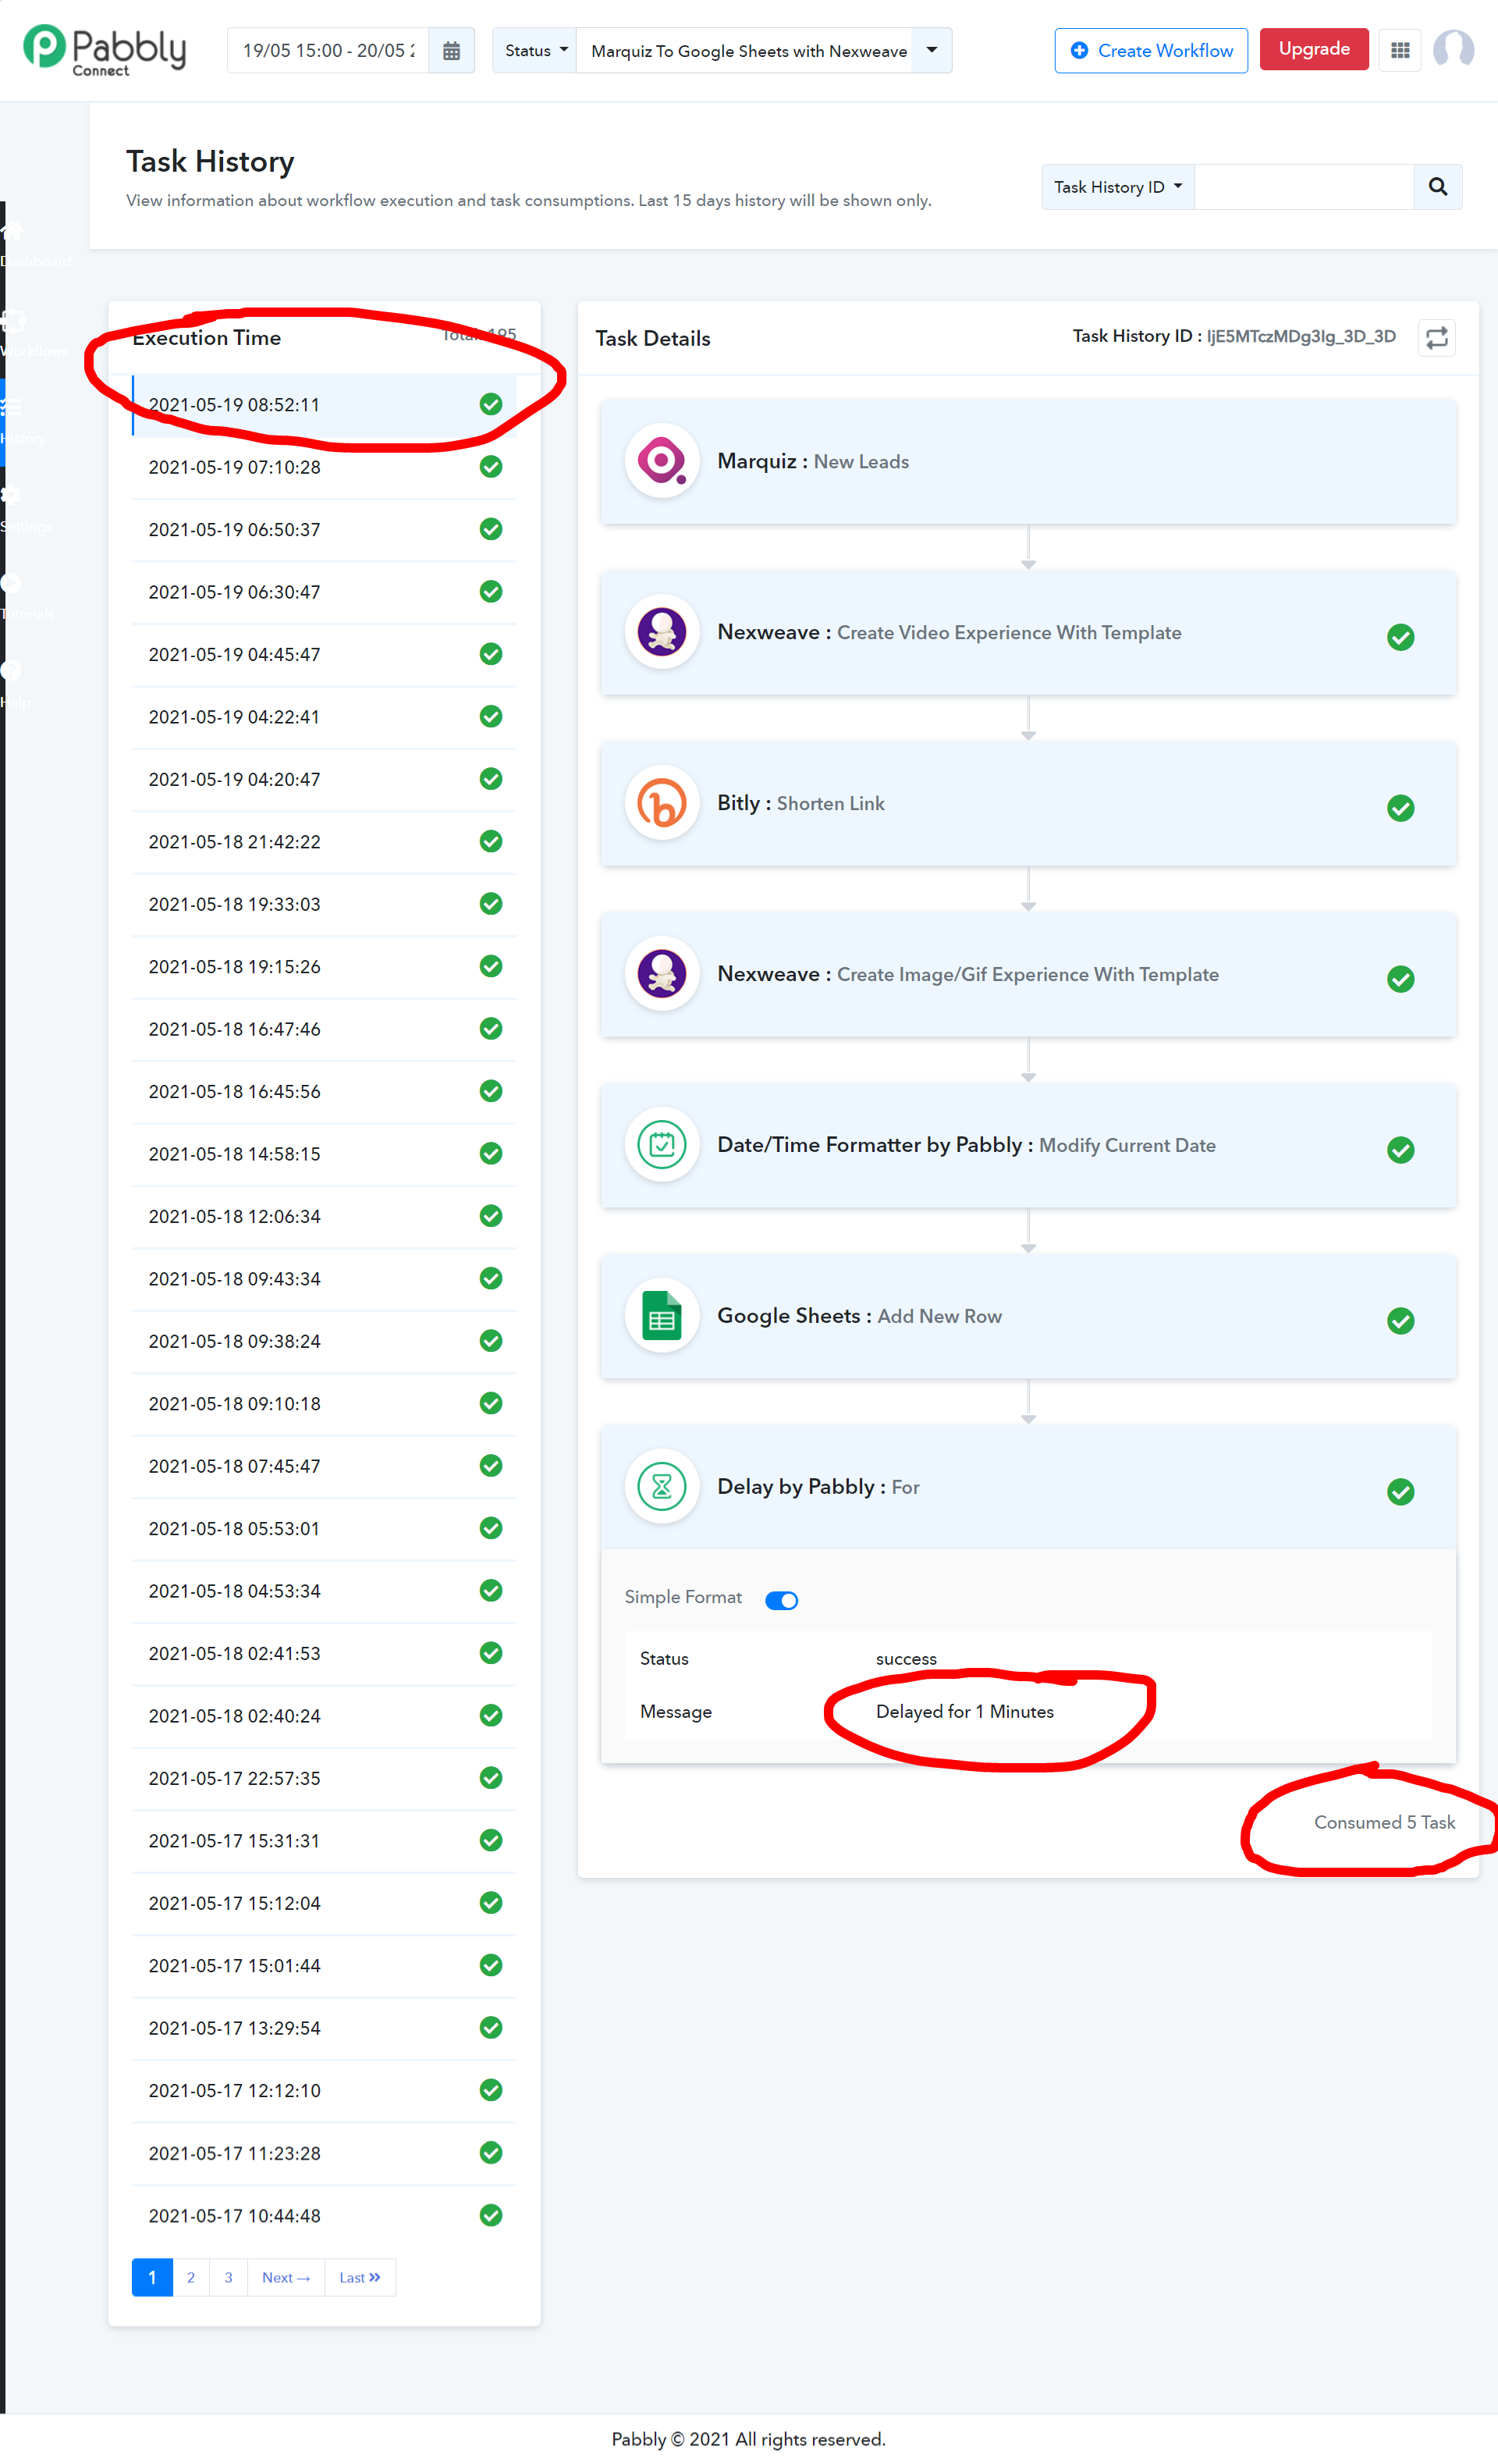Focus the Task History ID search box
This screenshot has height=2464, width=1498.
(1305, 187)
